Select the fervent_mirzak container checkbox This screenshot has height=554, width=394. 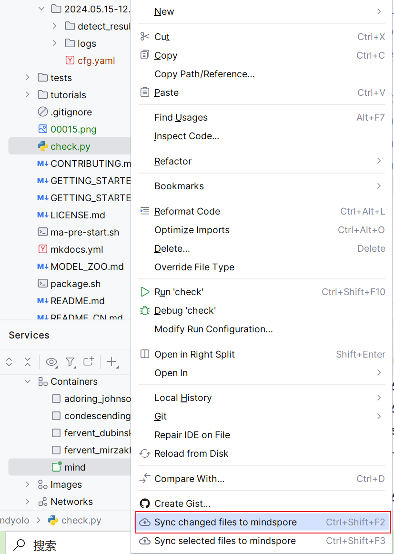pyautogui.click(x=56, y=450)
